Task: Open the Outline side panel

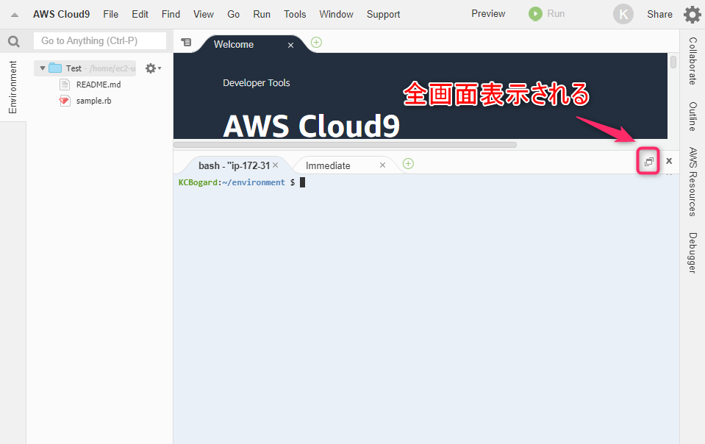Action: tap(693, 116)
